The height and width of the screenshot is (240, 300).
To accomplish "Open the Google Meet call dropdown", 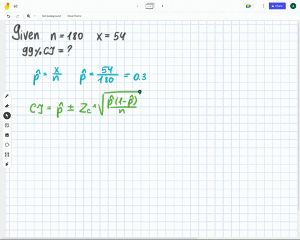I will pos(249,6).
